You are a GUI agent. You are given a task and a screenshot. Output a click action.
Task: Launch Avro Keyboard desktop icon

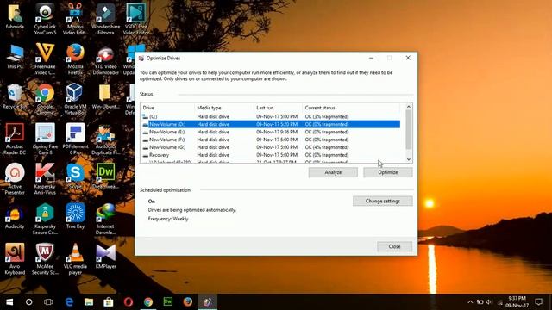pos(15,259)
